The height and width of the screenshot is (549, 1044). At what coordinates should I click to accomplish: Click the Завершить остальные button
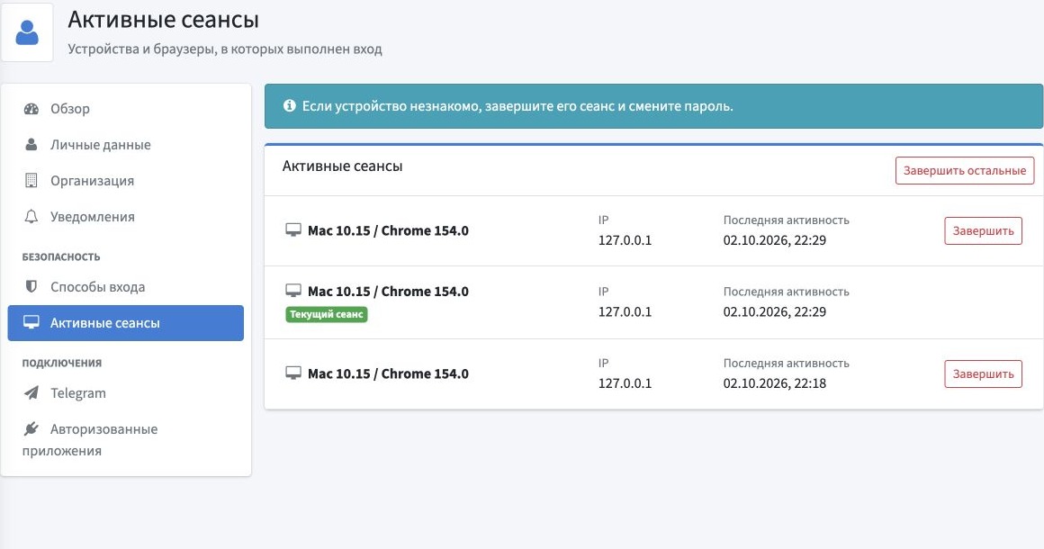pos(964,170)
